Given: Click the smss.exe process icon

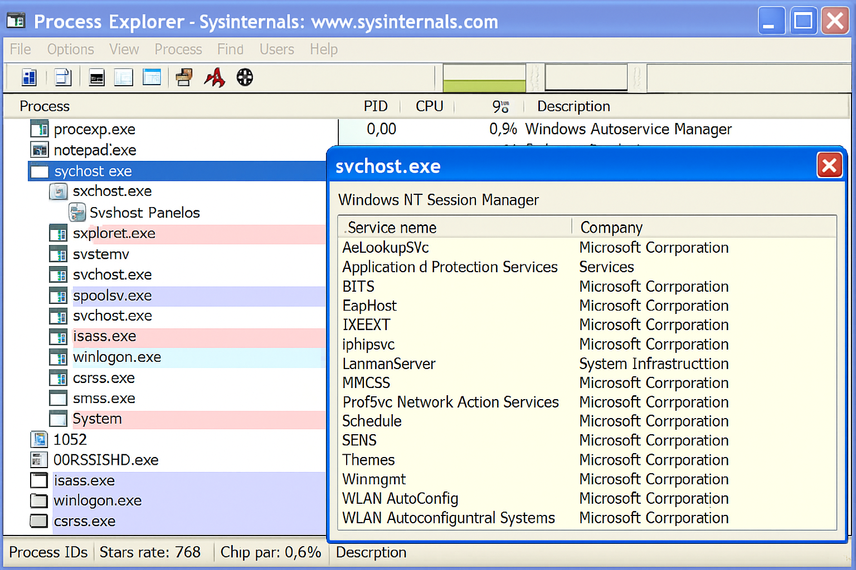Looking at the screenshot, I should [x=59, y=399].
